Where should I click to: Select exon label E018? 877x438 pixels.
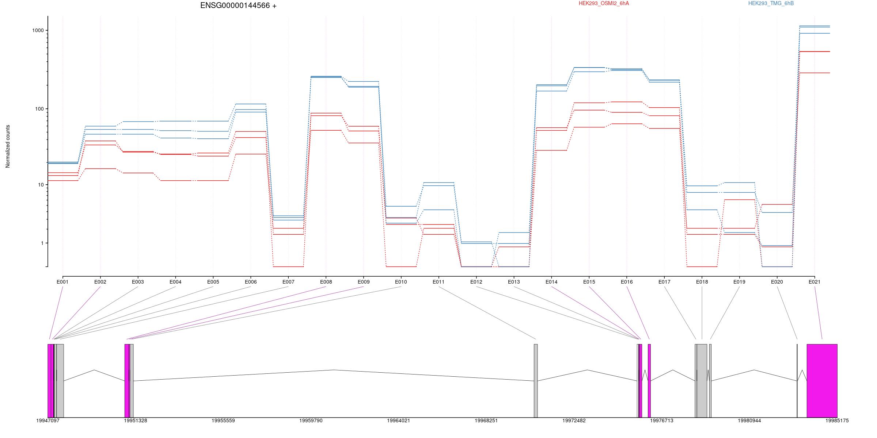[702, 282]
